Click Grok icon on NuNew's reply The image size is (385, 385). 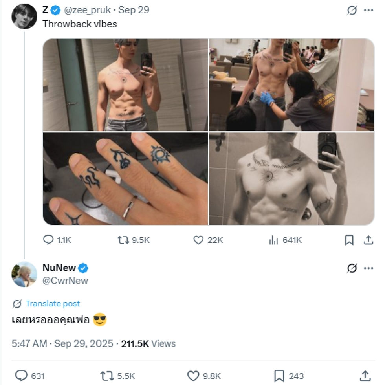(352, 268)
